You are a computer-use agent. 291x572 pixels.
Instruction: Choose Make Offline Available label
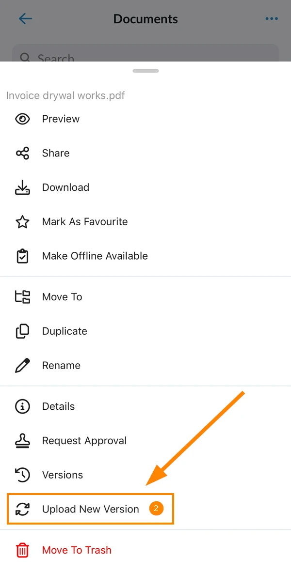[x=95, y=256]
